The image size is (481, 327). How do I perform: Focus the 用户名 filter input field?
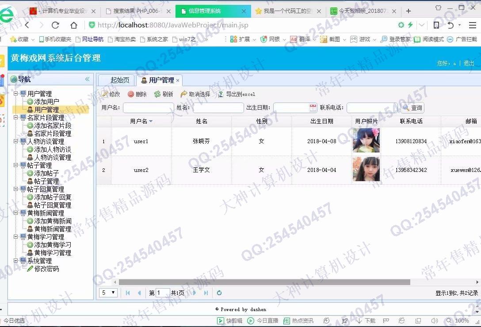149,108
